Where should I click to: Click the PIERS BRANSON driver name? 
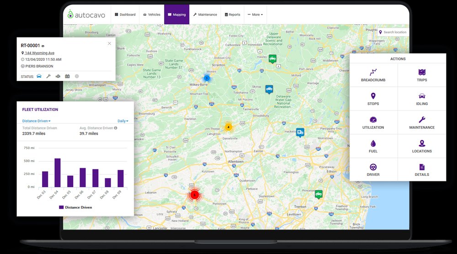[x=39, y=66]
